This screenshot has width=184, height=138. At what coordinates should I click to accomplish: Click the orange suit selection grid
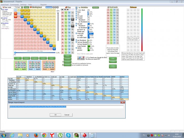(x=49, y=65)
